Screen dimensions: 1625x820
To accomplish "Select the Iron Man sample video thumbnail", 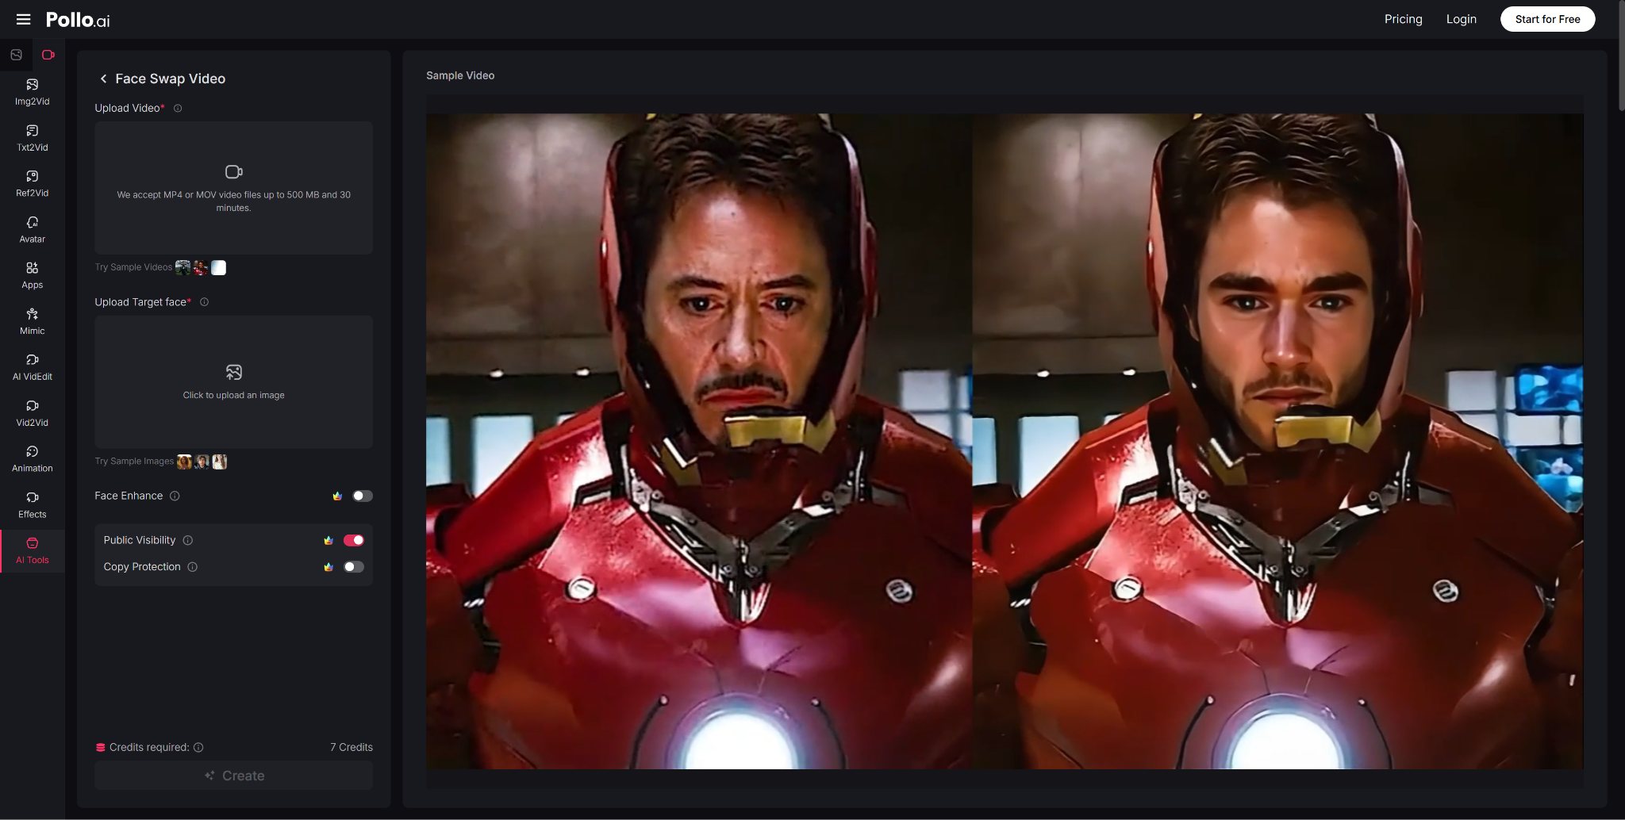I will pyautogui.click(x=201, y=268).
